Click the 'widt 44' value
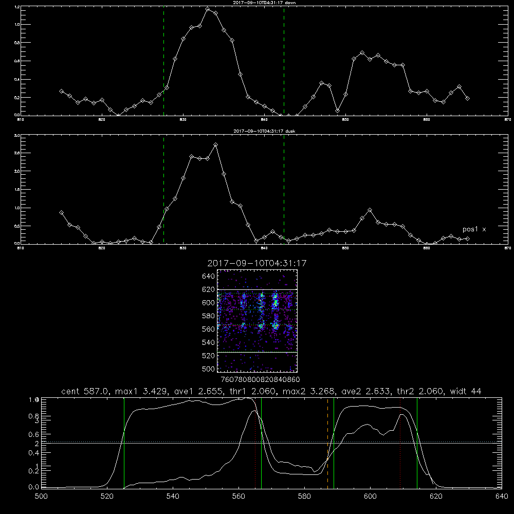This screenshot has width=514, height=514. [466, 391]
